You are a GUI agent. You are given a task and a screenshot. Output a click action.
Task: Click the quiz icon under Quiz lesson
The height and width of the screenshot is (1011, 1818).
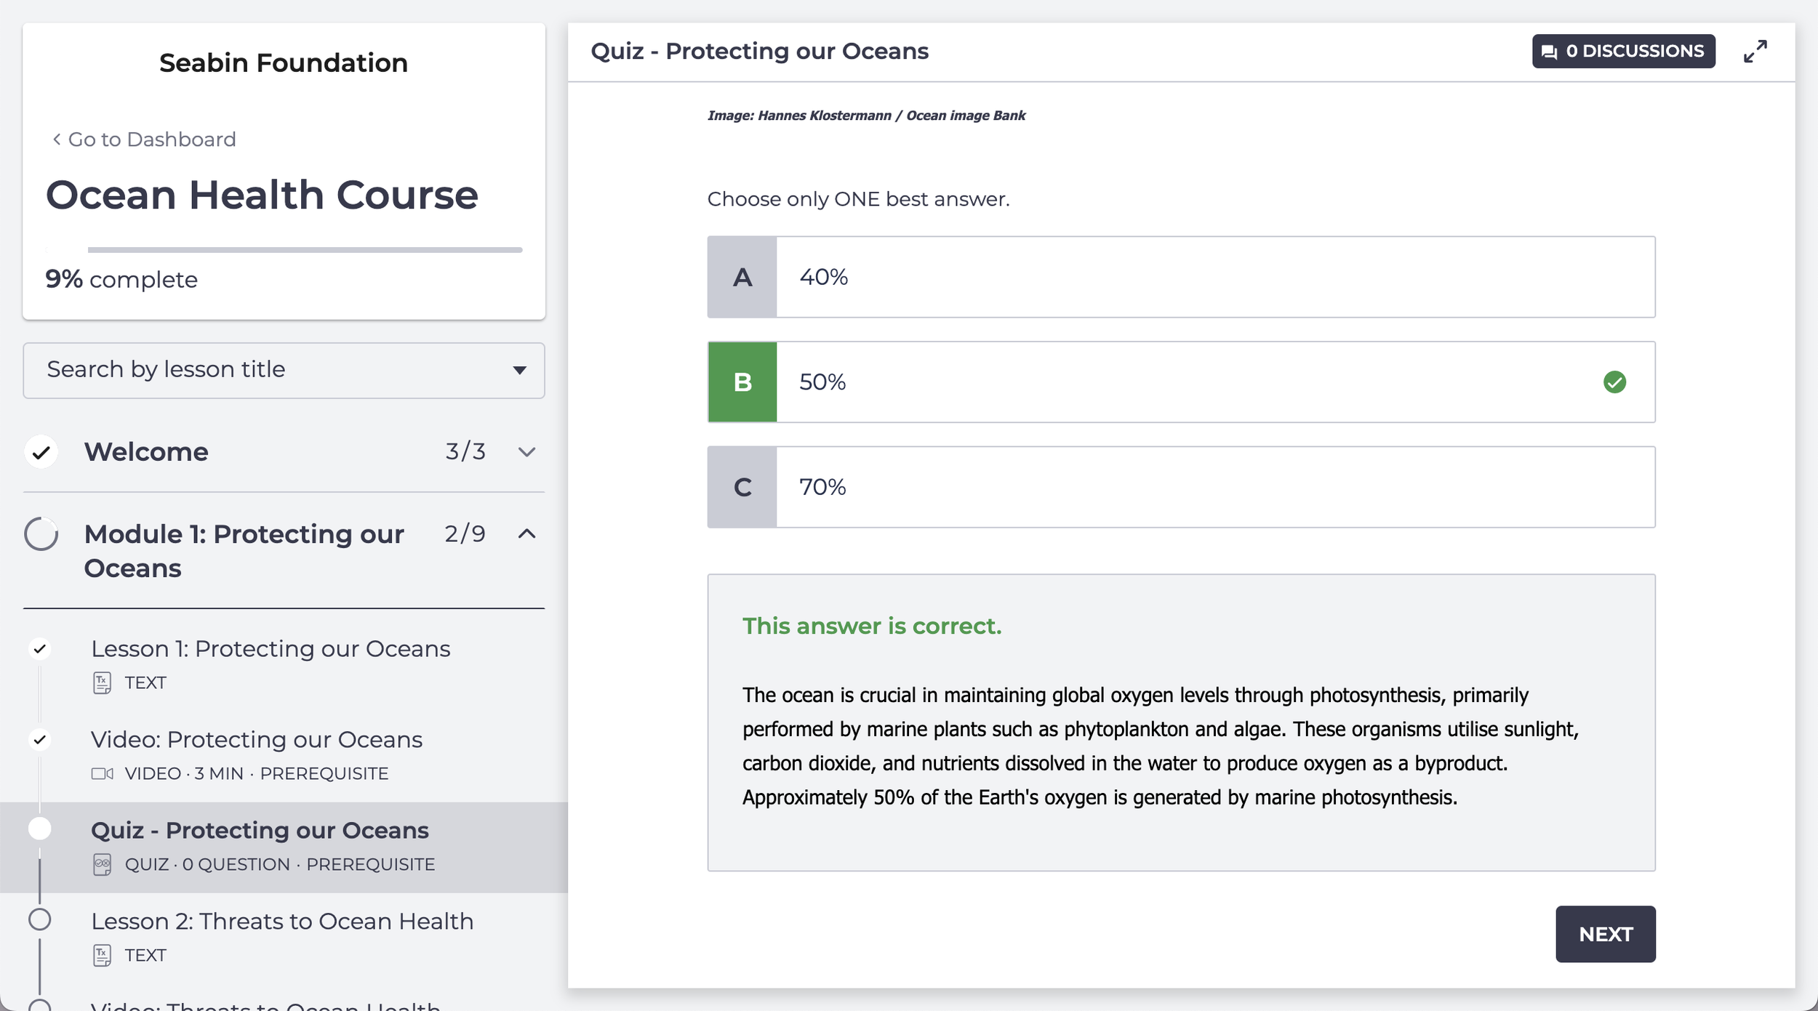point(102,864)
